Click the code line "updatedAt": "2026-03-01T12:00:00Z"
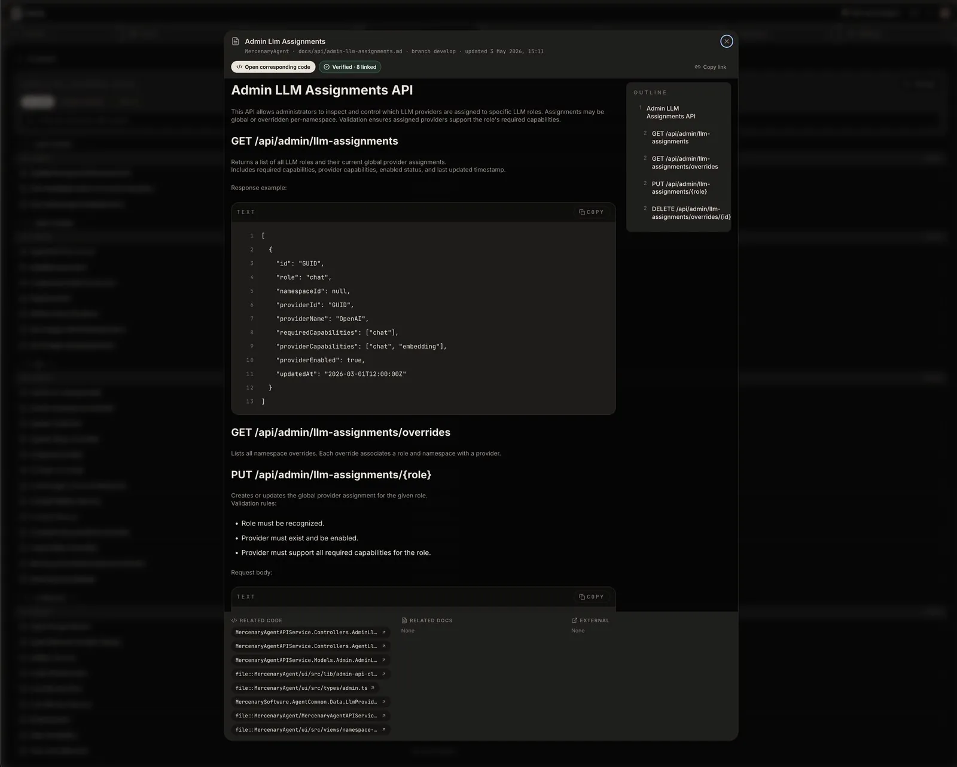This screenshot has width=957, height=767. pos(341,374)
